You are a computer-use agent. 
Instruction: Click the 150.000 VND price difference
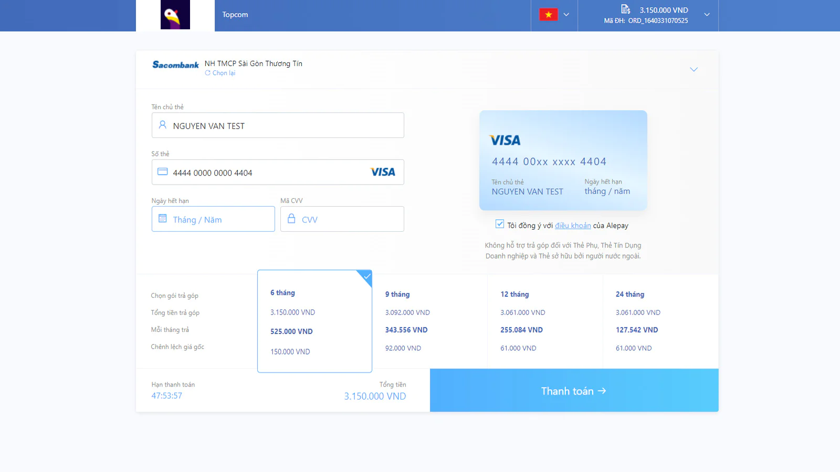290,352
